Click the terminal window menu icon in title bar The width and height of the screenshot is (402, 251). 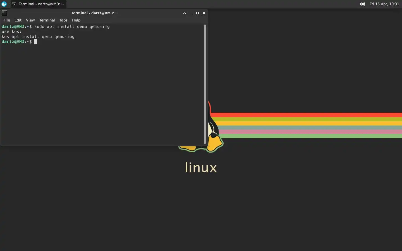coord(4,13)
